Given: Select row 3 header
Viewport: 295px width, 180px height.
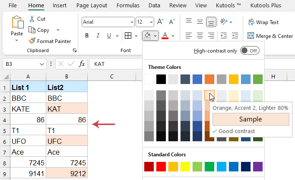Looking at the screenshot, I should point(5,109).
